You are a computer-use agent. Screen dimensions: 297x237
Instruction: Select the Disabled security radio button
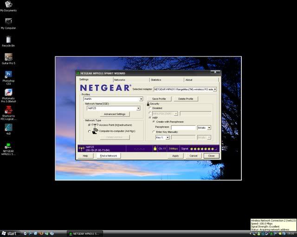point(150,108)
